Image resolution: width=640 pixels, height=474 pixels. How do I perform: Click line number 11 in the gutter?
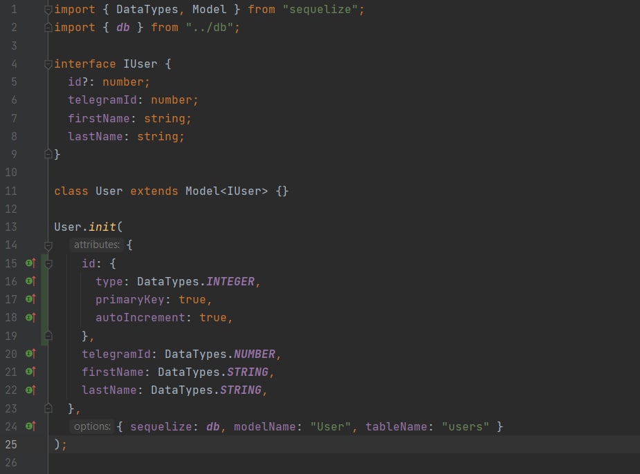coord(11,191)
